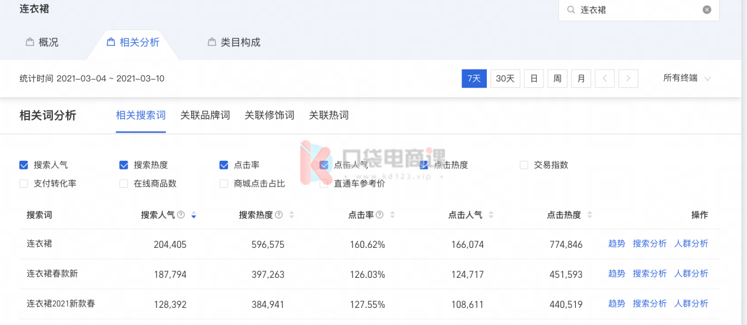Image resolution: width=747 pixels, height=325 pixels.
Task: Uncheck the 点击率 checkbox
Action: [x=224, y=165]
